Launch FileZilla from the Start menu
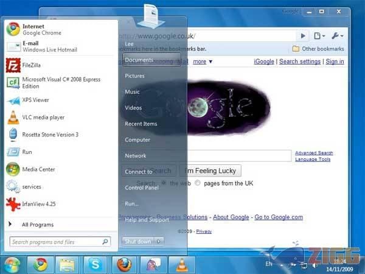Screen dimensions: 365x274 [60, 65]
